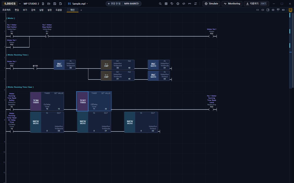Image resolution: width=294 pixels, height=183 pixels.
Task: Create a new file via the toolbar icon
Action: click(x=43, y=4)
